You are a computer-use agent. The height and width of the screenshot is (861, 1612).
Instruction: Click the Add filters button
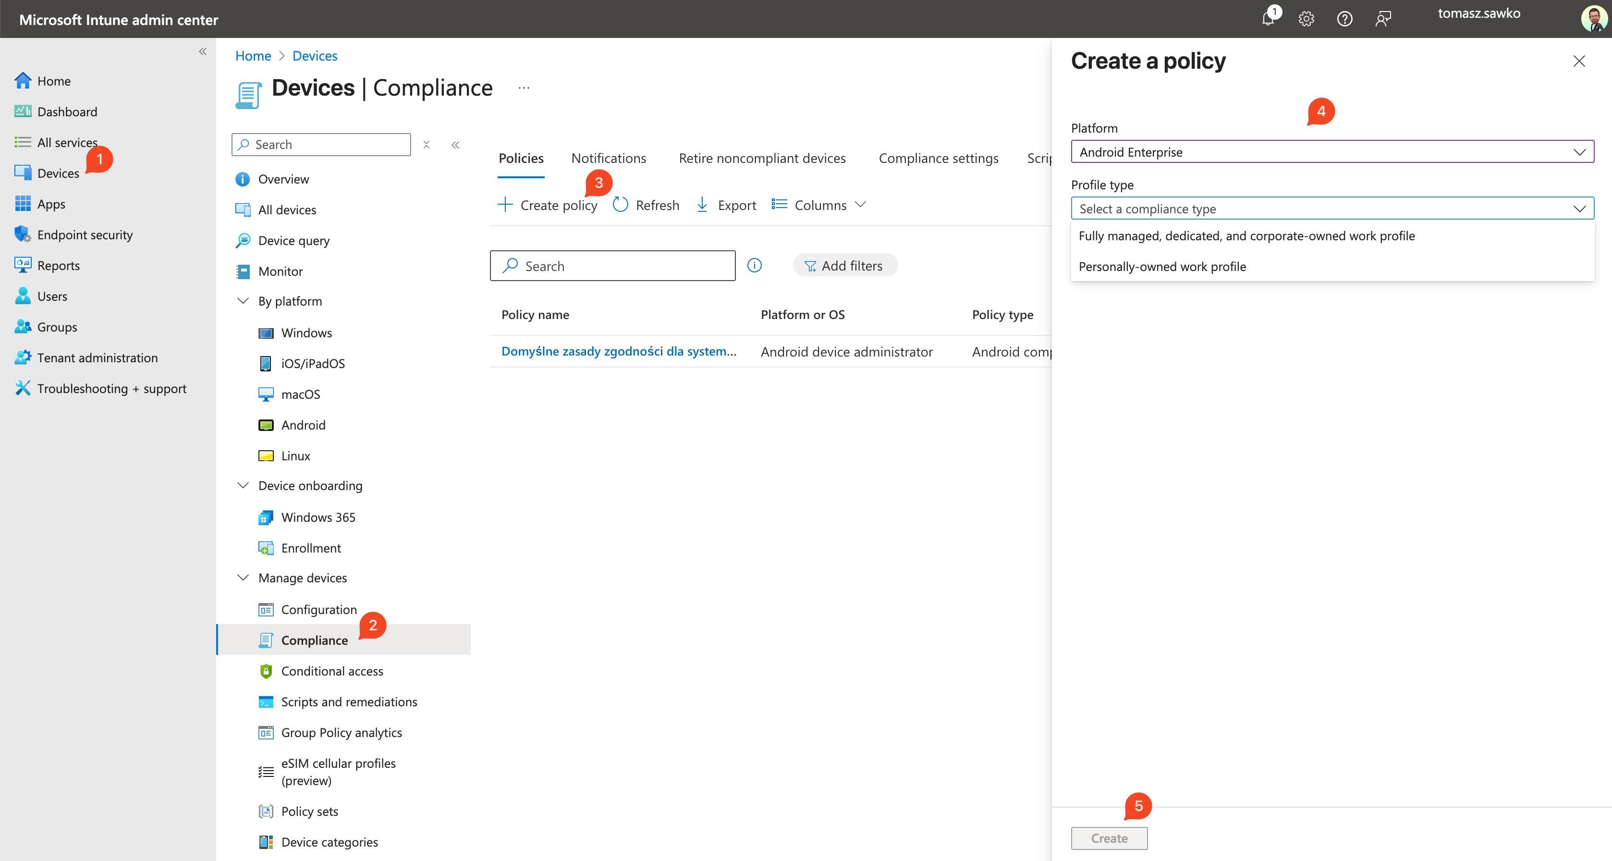coord(845,265)
